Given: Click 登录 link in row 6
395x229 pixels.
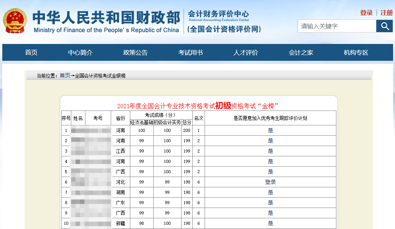Looking at the screenshot, I should 270,182.
